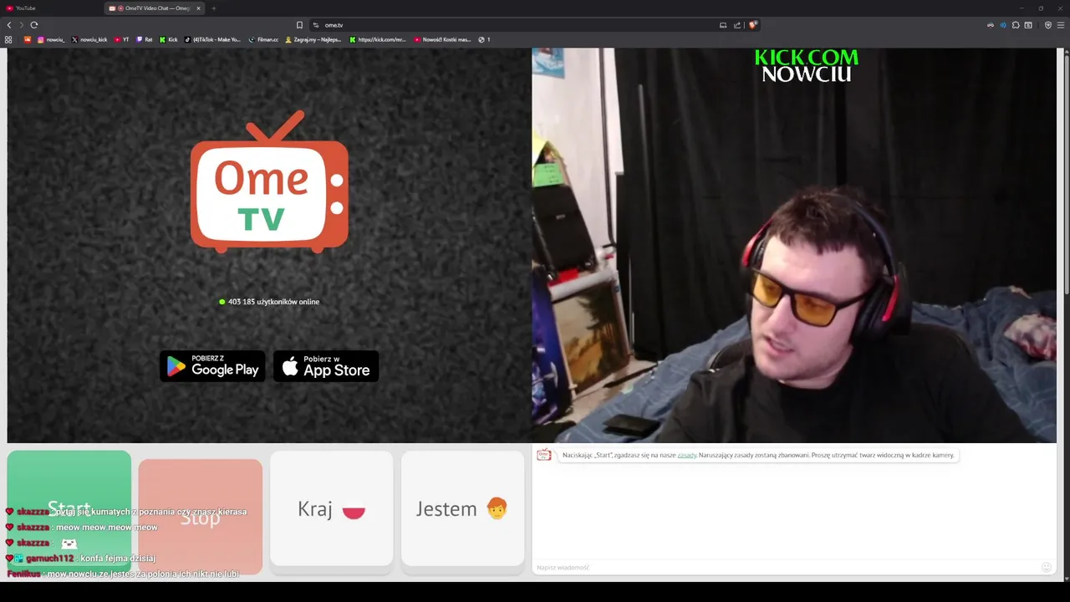Toggle the sidebar panel icon in toolbar
Image resolution: width=1070 pixels, height=602 pixels.
(x=1028, y=25)
